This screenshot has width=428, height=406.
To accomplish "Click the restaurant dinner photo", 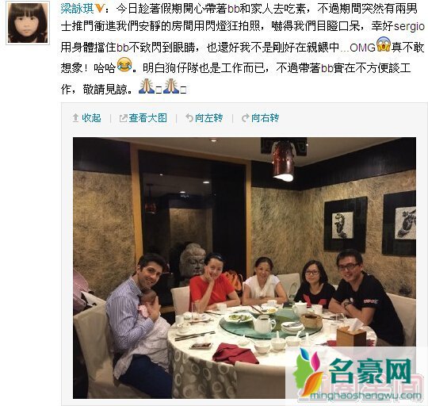I will 244,268.
